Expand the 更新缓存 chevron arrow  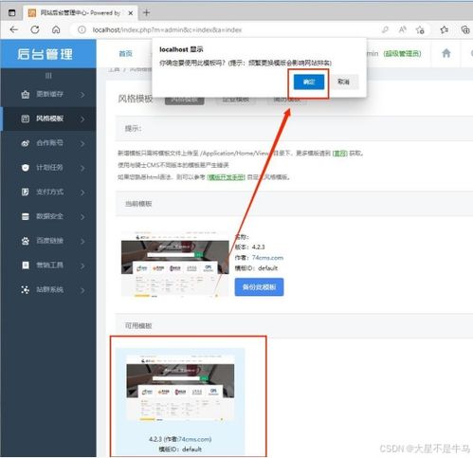click(82, 95)
